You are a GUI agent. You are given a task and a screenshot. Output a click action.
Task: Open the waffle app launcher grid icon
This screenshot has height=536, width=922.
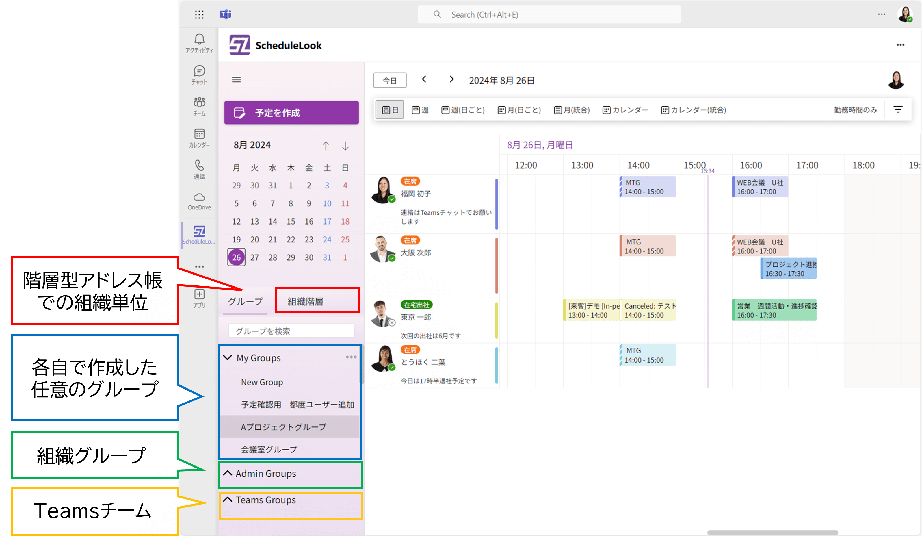pyautogui.click(x=199, y=15)
